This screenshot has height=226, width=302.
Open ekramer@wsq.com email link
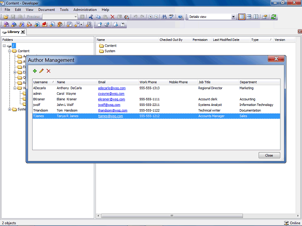(x=111, y=99)
